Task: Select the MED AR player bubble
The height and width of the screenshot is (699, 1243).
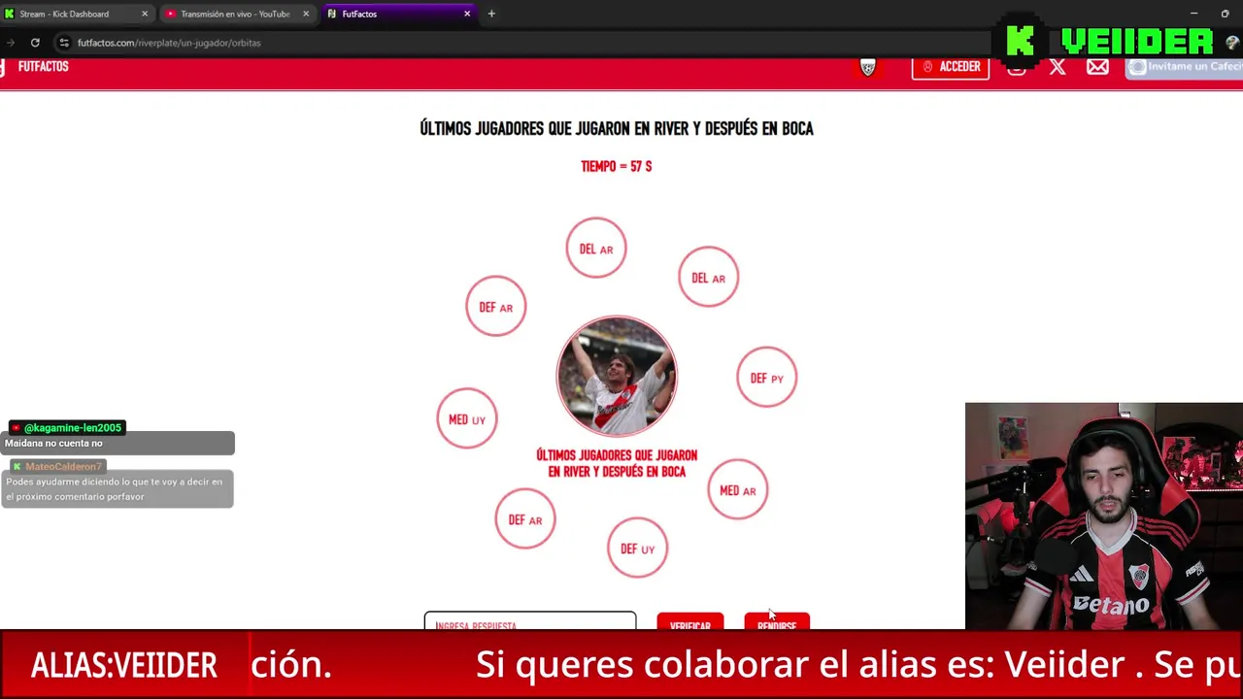Action: (737, 490)
